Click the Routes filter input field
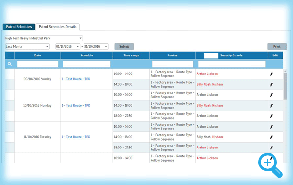Viewport: 293px width, 185px height. 173,64
